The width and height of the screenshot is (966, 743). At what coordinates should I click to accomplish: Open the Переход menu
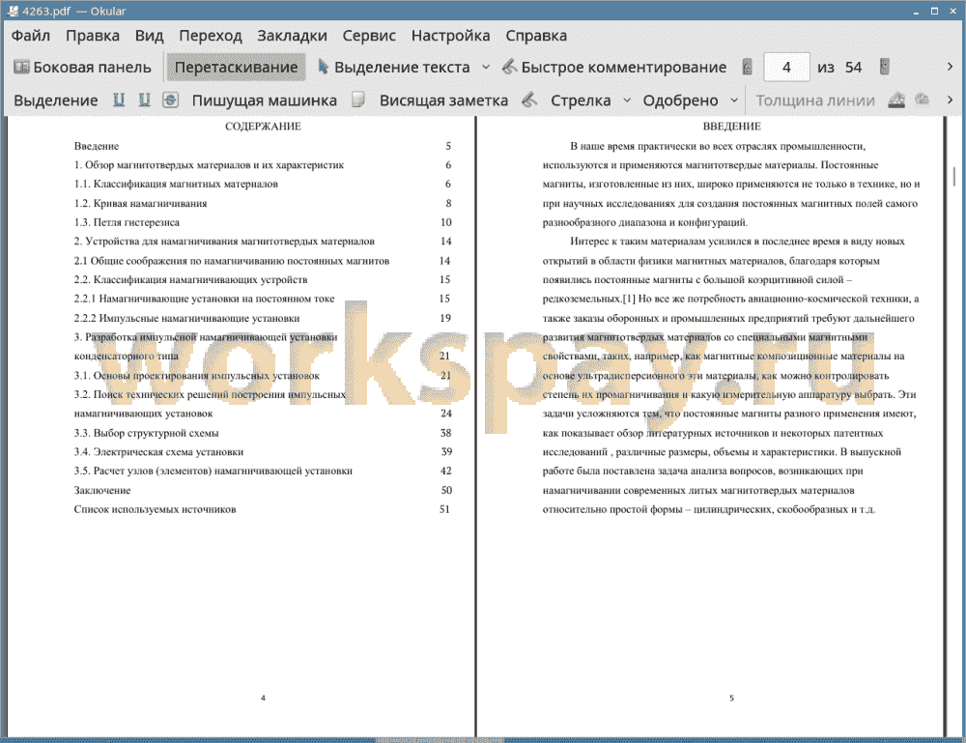(210, 36)
